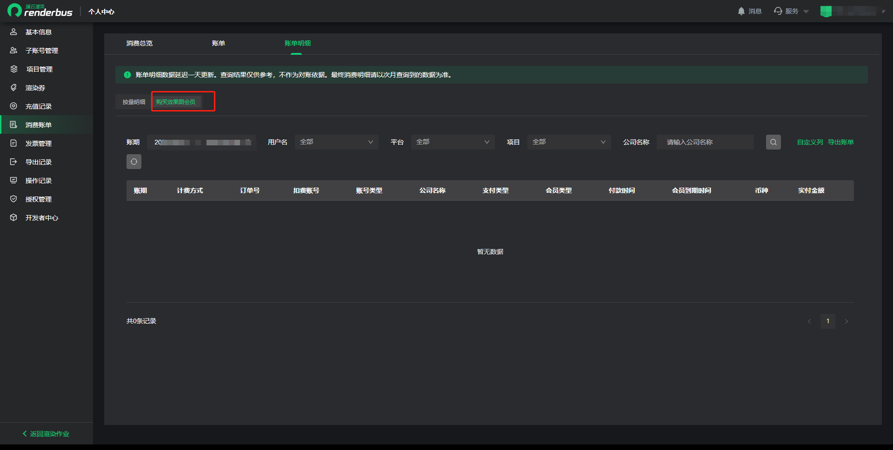893x450 pixels.
Task: Click the headset service icon
Action: pos(778,11)
